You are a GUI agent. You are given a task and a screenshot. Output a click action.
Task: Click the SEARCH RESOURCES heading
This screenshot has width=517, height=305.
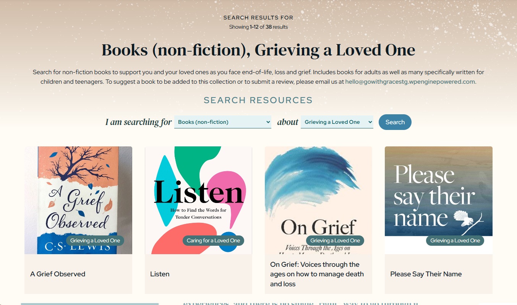click(x=258, y=100)
